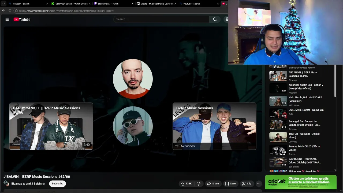Switch to Create - M. Social Media tab

pyautogui.click(x=157, y=4)
